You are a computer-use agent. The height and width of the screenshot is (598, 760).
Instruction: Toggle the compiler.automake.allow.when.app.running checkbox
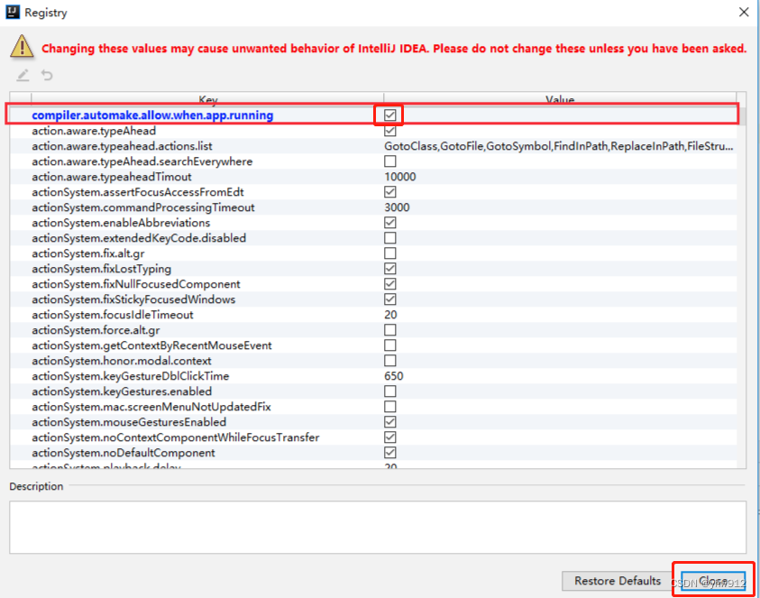[x=389, y=115]
